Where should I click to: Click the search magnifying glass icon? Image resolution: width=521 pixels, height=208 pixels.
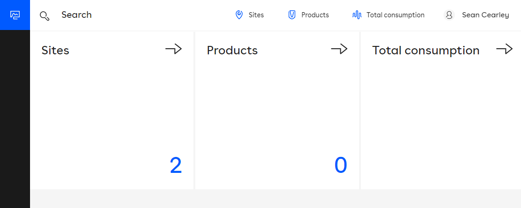(x=45, y=15)
